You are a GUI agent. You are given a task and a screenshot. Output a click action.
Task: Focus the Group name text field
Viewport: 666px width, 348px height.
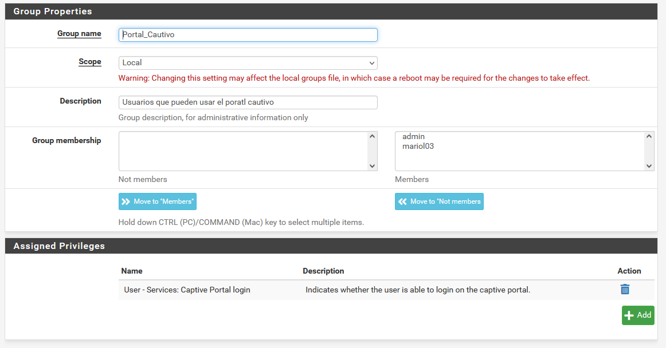tap(248, 35)
